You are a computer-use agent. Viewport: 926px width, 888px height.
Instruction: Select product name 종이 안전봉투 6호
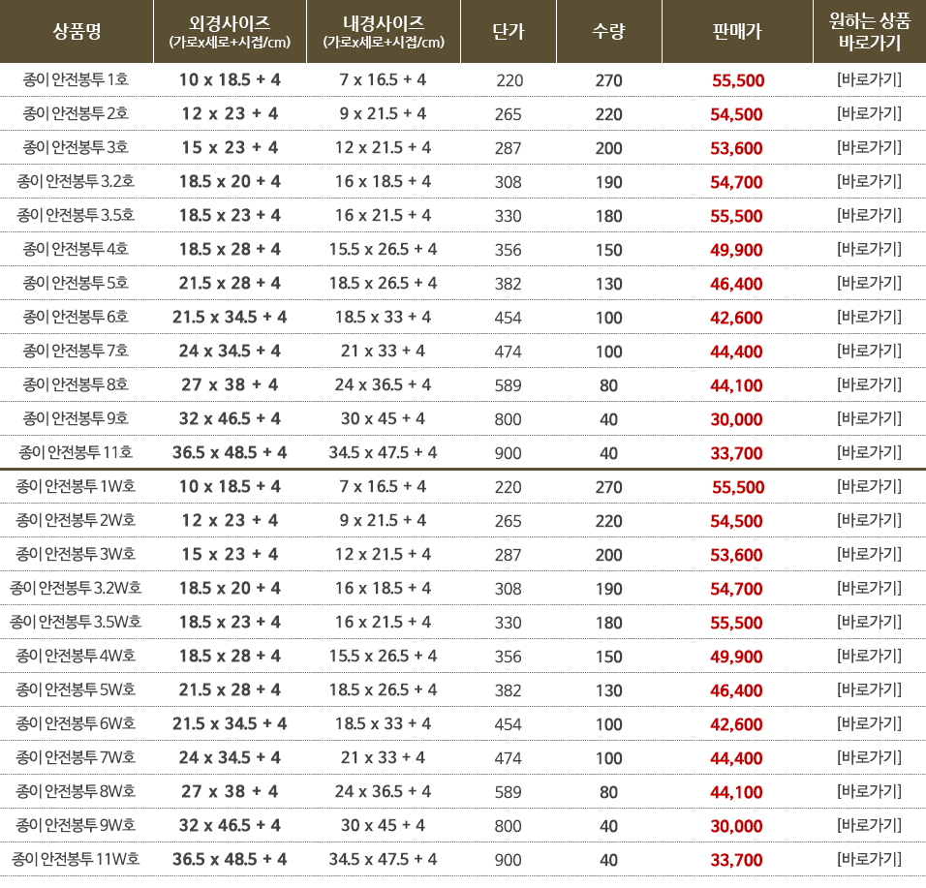pyautogui.click(x=76, y=317)
